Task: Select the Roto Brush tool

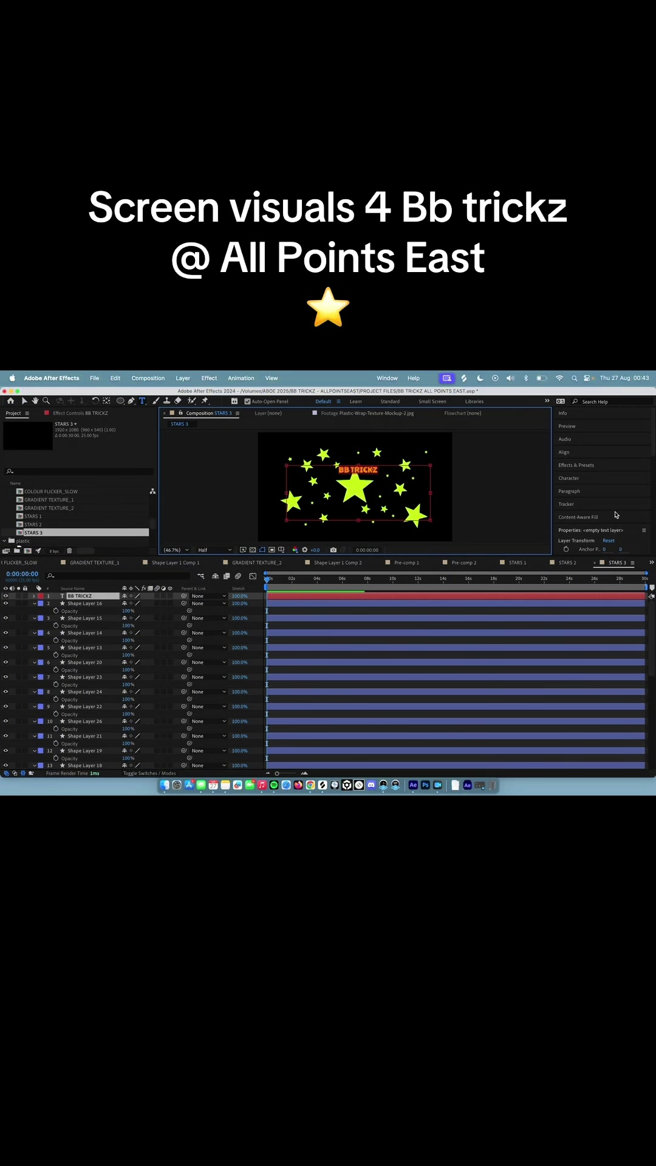Action: pos(192,401)
